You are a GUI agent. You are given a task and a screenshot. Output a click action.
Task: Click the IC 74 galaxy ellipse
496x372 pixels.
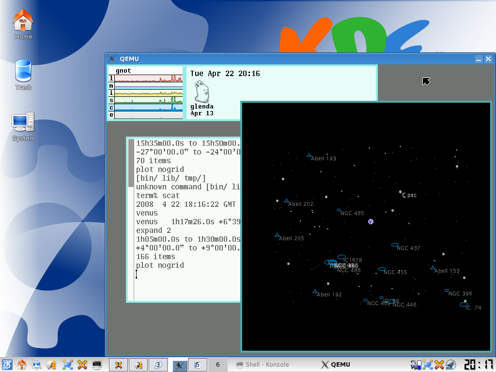(x=464, y=305)
